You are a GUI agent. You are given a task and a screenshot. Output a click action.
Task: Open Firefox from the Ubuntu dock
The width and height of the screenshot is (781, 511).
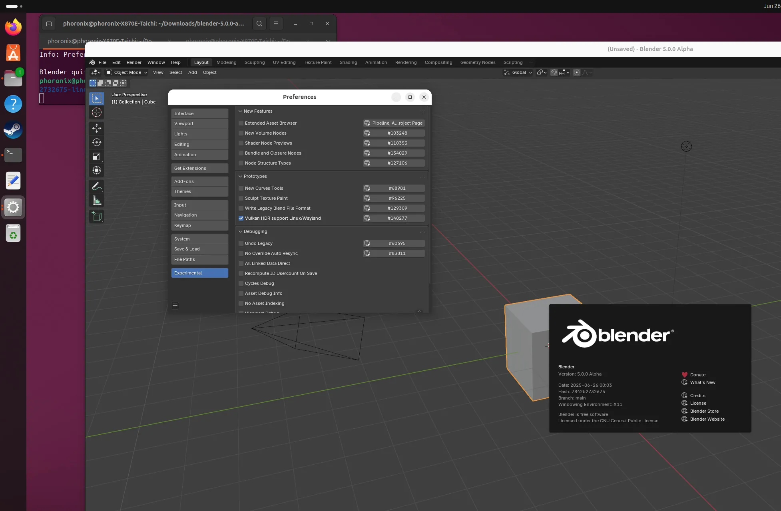point(13,27)
